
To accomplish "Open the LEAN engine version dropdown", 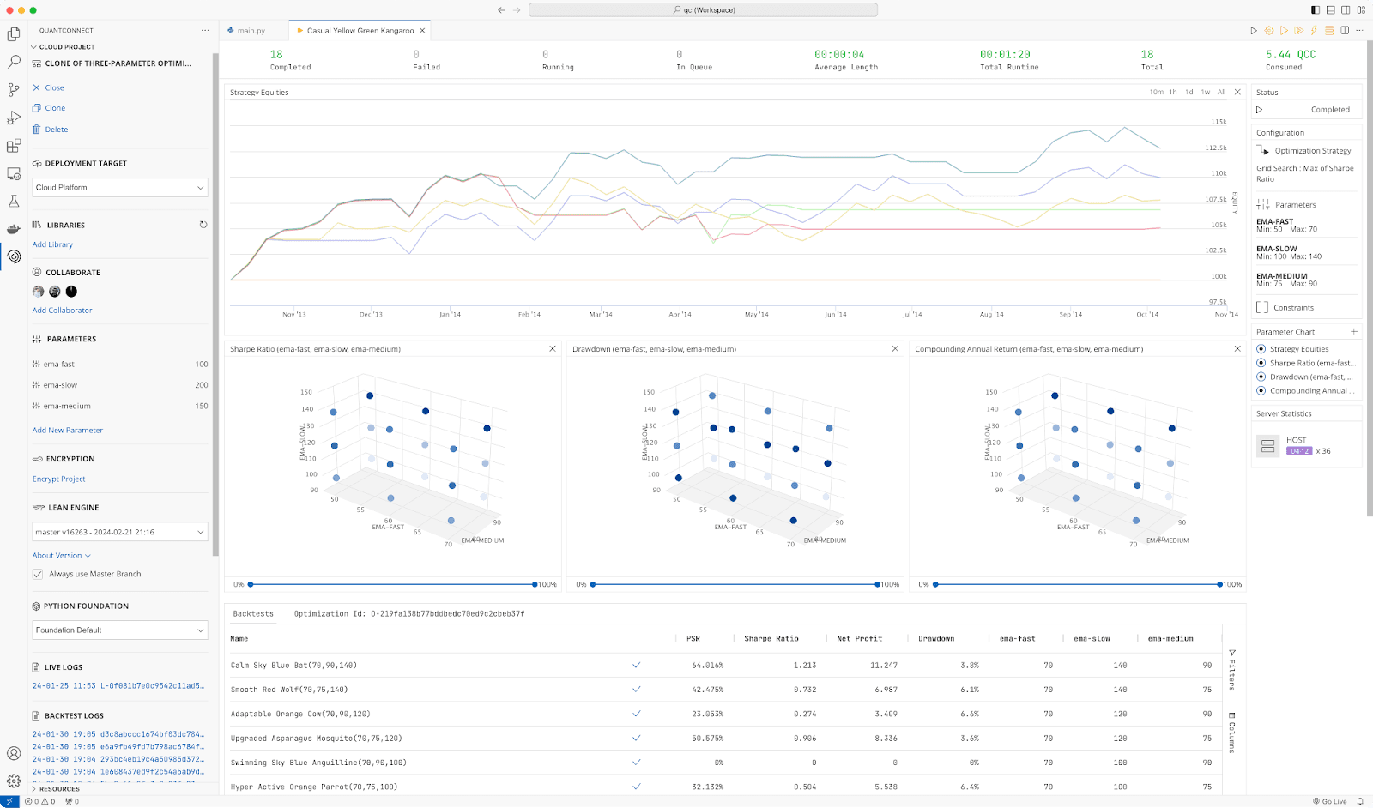I will click(x=120, y=532).
